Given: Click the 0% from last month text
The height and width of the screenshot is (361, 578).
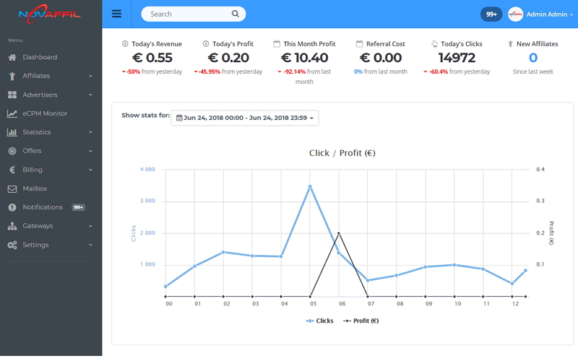Looking at the screenshot, I should coord(381,71).
